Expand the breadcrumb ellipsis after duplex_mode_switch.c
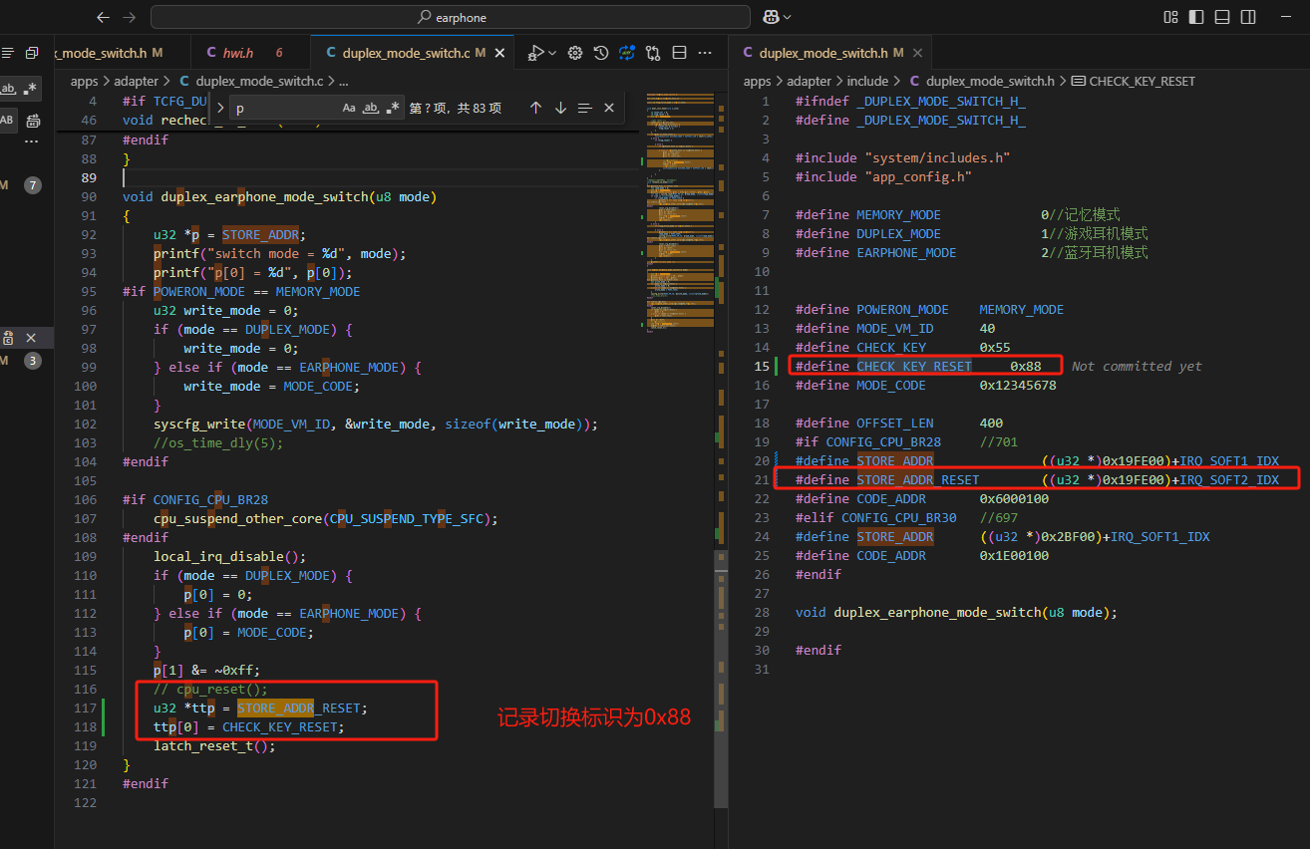Image resolution: width=1310 pixels, height=849 pixels. pyautogui.click(x=343, y=82)
